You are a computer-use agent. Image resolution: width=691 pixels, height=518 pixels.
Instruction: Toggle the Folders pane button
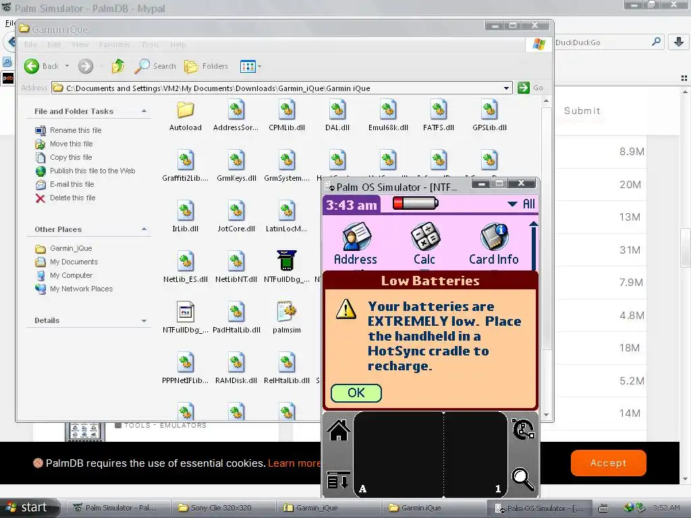click(206, 67)
